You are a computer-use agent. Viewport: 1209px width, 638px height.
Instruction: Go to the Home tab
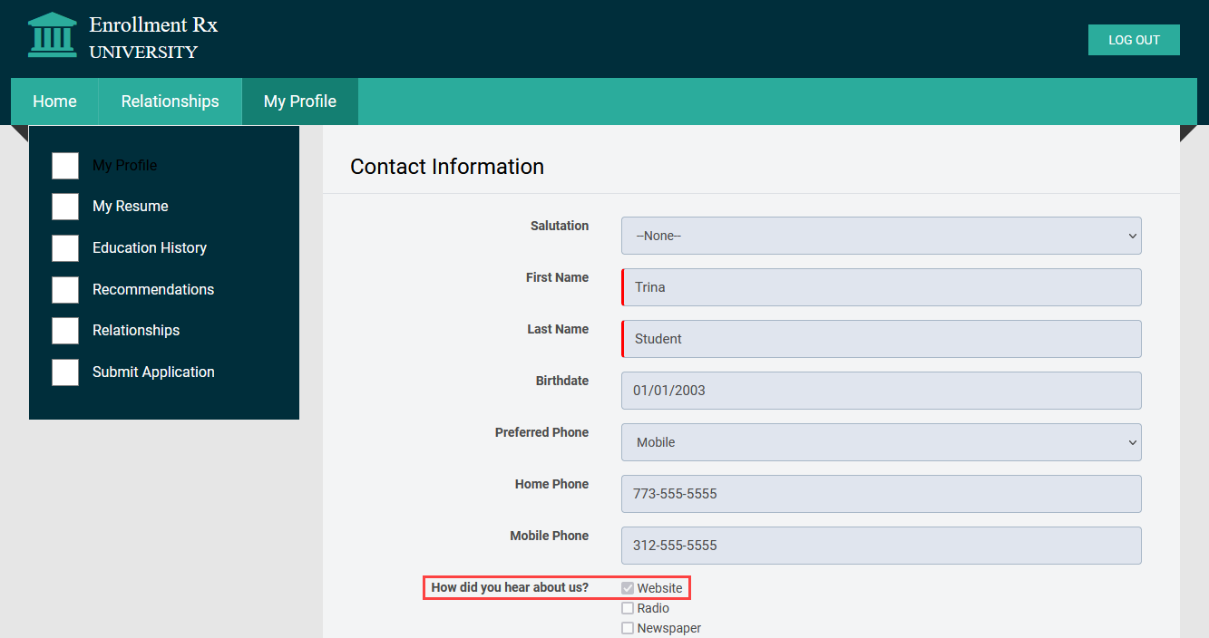point(54,101)
